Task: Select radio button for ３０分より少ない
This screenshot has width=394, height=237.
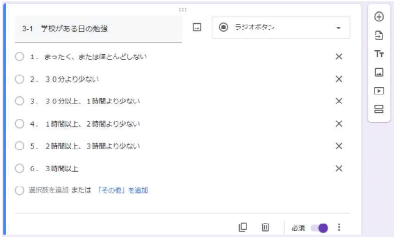Action: [x=20, y=79]
